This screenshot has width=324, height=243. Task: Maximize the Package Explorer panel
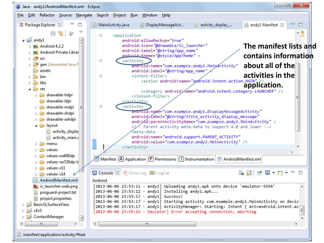(80, 25)
